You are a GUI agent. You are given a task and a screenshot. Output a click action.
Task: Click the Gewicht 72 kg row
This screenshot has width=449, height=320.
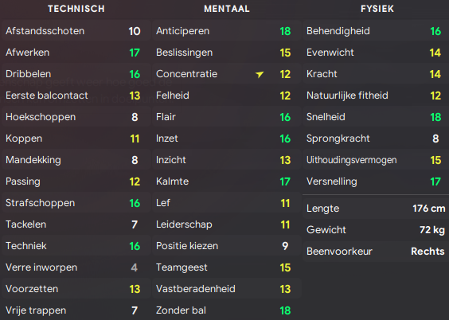[x=376, y=230]
